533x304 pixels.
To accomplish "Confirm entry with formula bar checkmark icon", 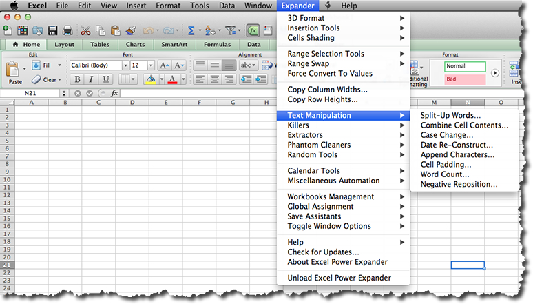I will 90,93.
